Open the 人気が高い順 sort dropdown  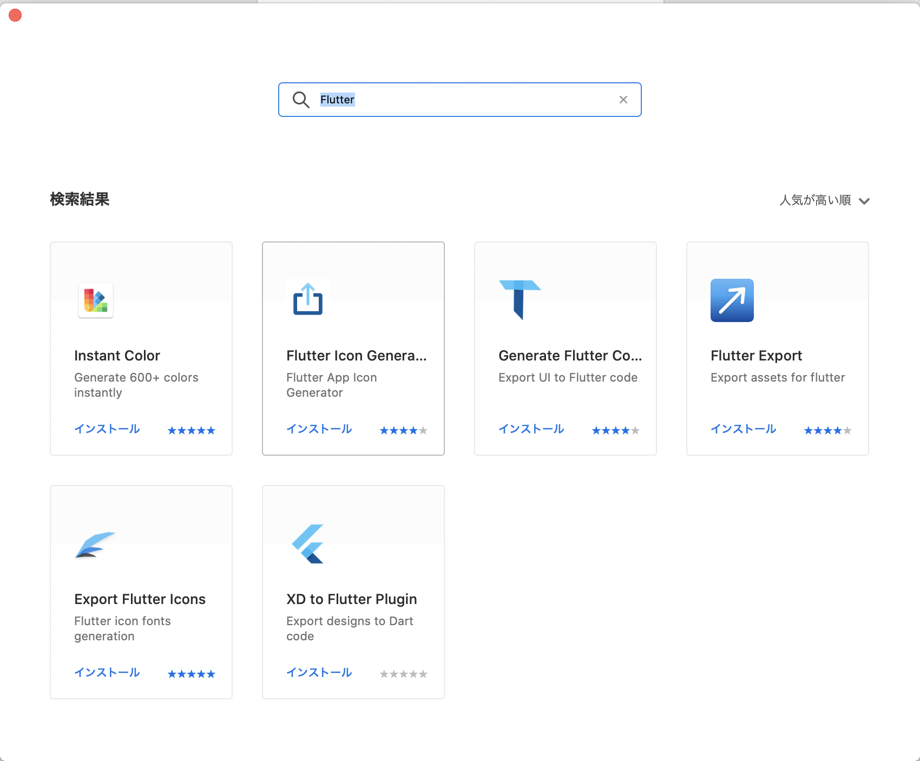pos(824,200)
